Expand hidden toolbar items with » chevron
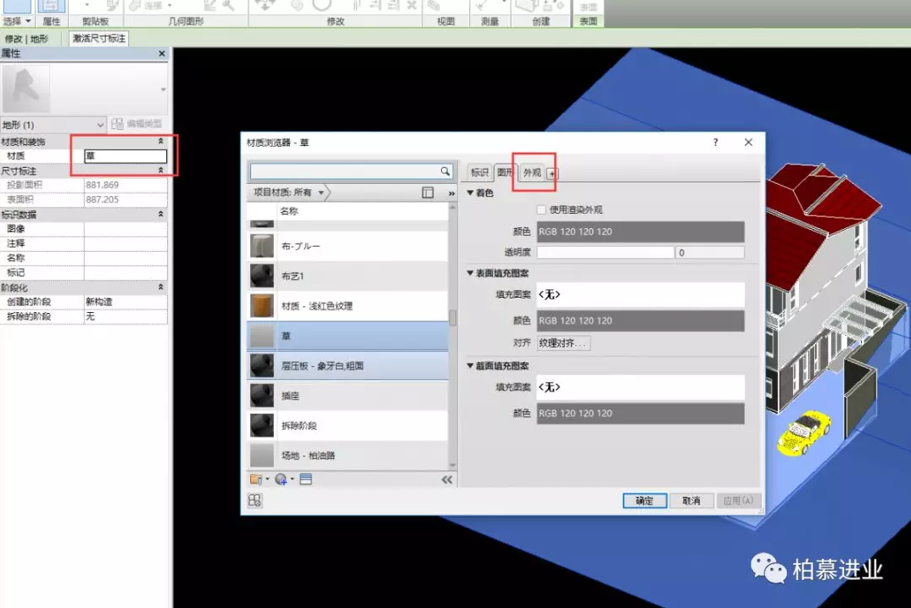This screenshot has width=911, height=608. pos(451,192)
